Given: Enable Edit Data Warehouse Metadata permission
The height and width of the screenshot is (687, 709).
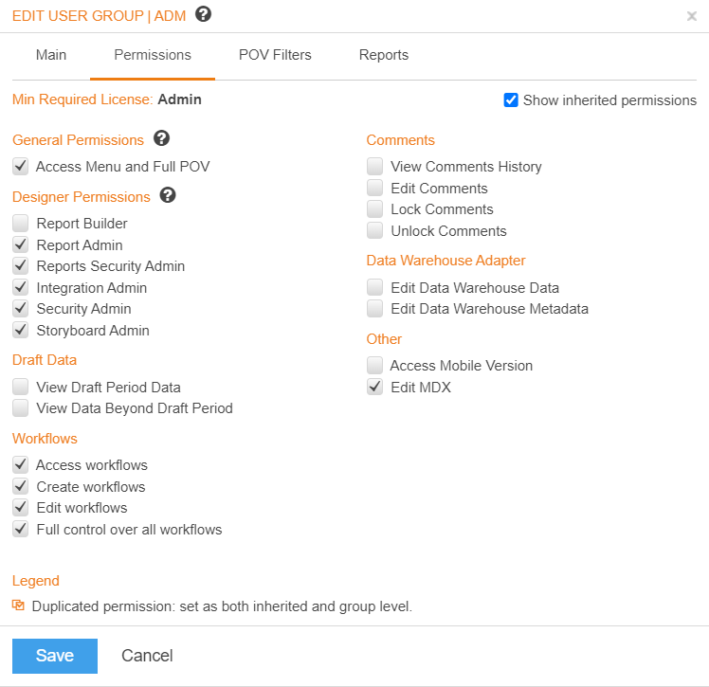Looking at the screenshot, I should tap(374, 309).
